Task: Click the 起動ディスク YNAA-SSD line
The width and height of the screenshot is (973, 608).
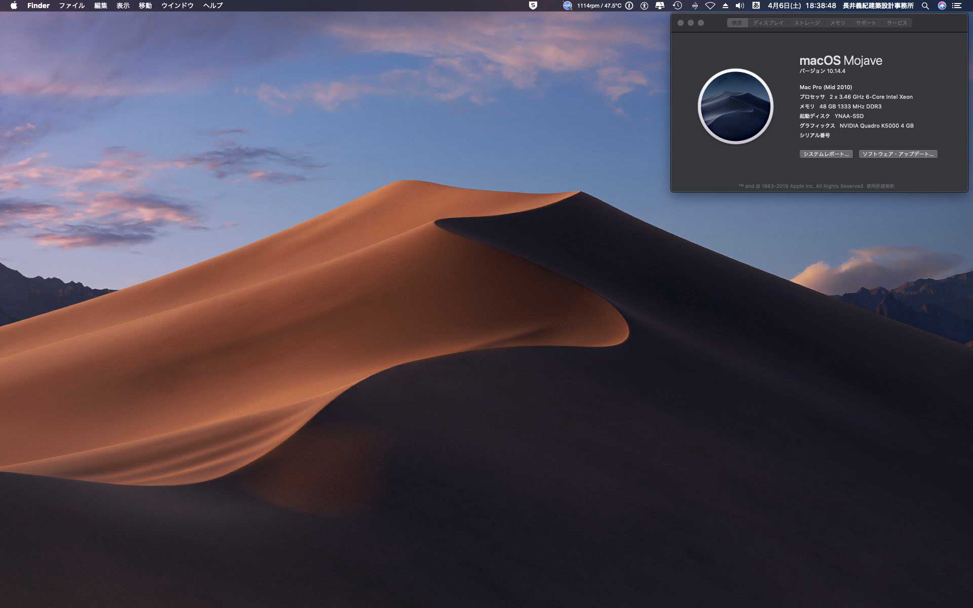Action: 832,116
